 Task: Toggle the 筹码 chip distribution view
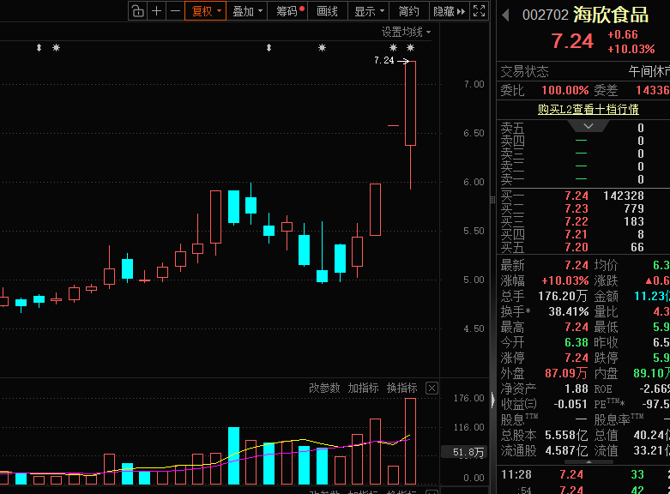(x=287, y=11)
